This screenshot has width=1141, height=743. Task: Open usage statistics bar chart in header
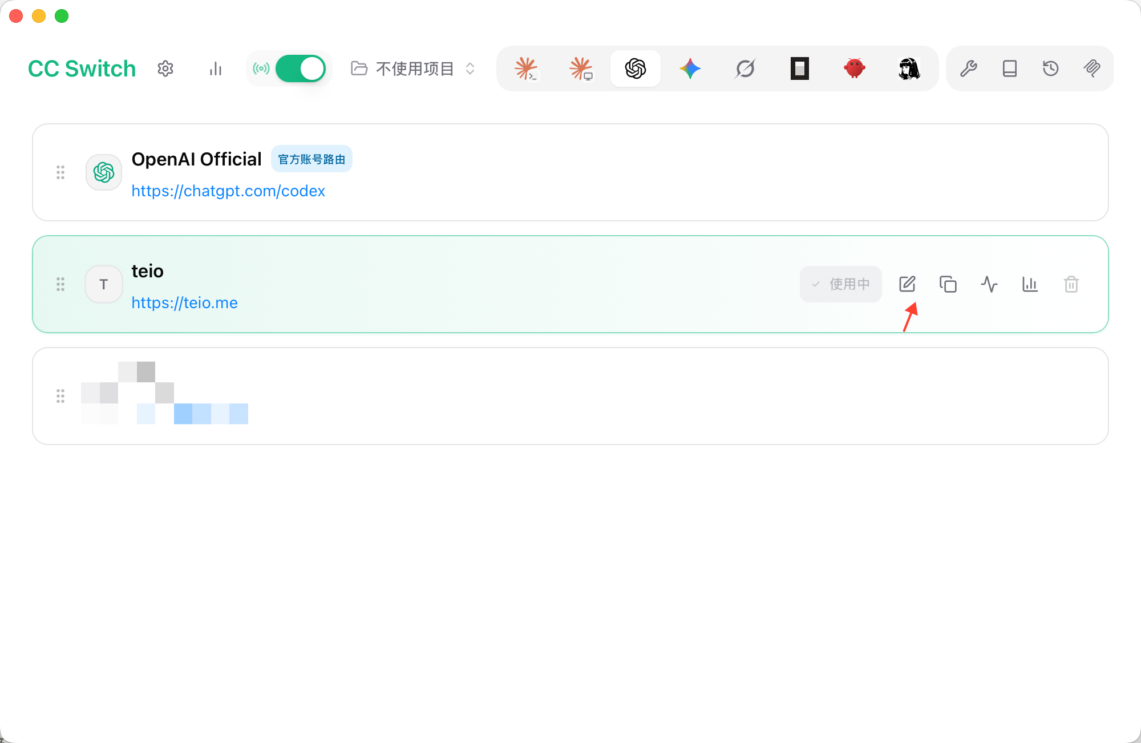[215, 68]
